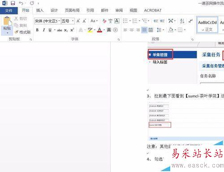Click the Sort A-Z icon
The height and width of the screenshot is (172, 224).
coord(182,21)
